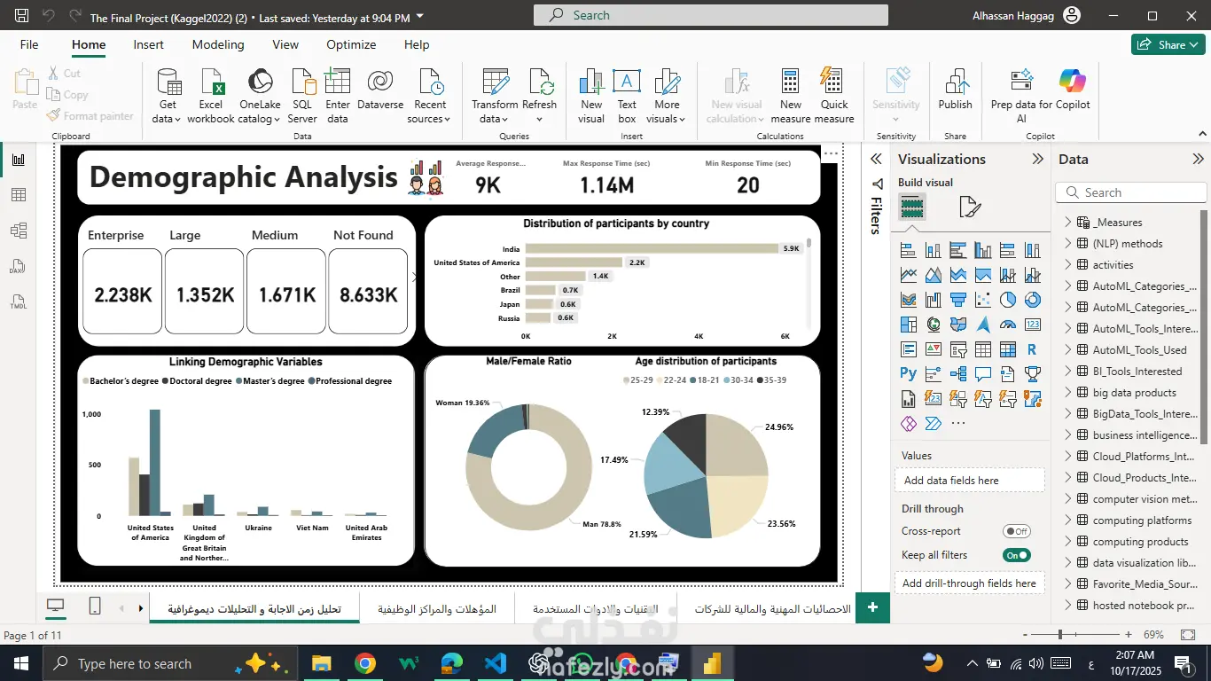The image size is (1211, 681).
Task: Switch to المؤهلات والمراكز الوظيفية page tab
Action: pos(437,609)
